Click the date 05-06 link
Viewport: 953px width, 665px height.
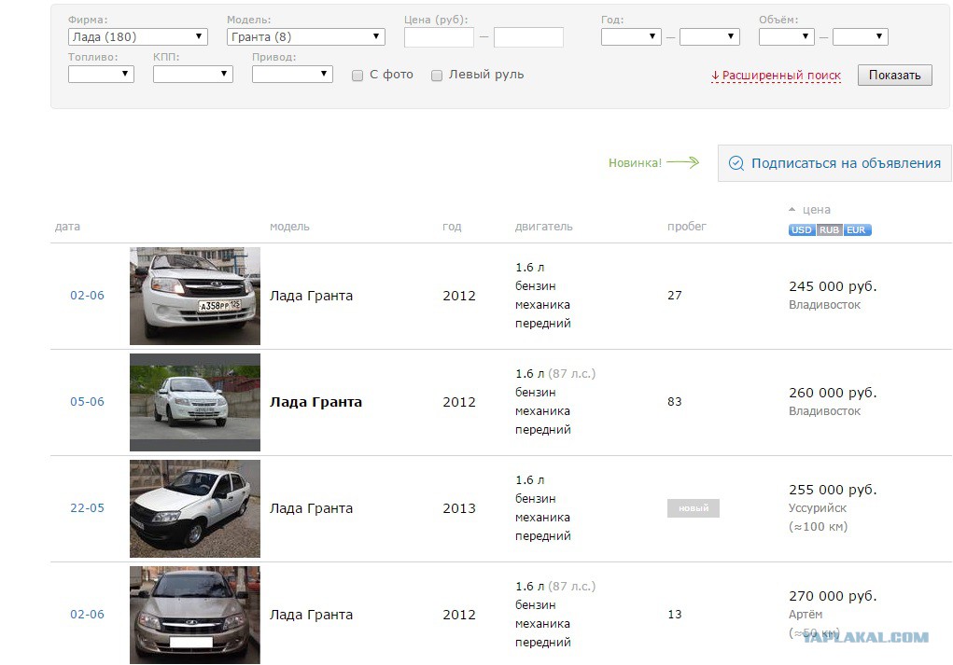[x=87, y=401]
